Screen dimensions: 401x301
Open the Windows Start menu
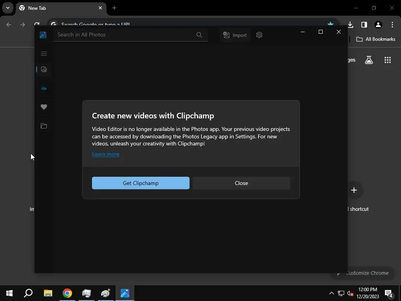coord(9,293)
